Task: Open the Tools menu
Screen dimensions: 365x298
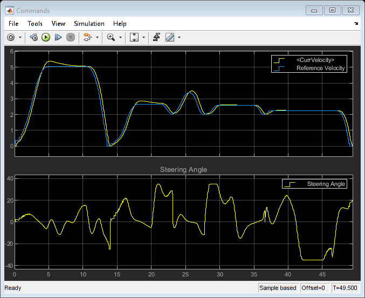Action: coord(35,24)
